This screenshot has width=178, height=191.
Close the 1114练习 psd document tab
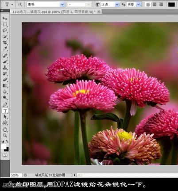point(99,11)
